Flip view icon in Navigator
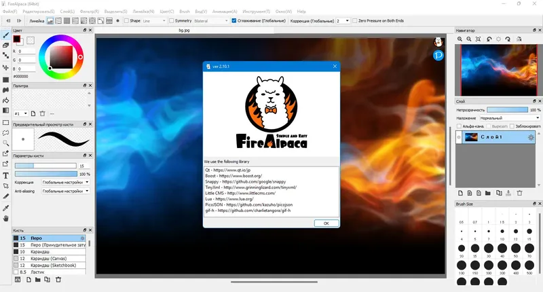Viewport: 543px width, 292px height. 519,39
